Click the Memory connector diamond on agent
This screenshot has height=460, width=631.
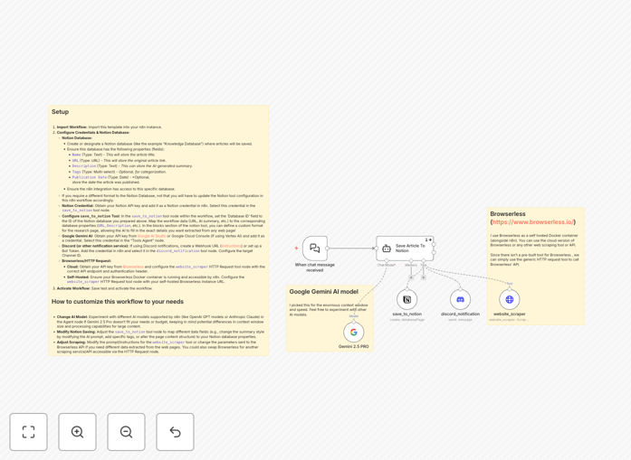click(411, 261)
